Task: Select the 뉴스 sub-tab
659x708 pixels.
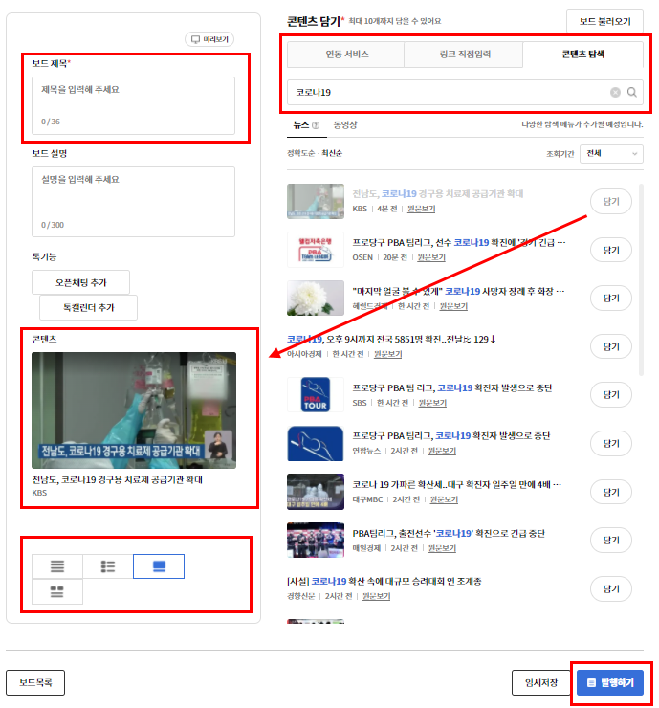Action: 300,125
